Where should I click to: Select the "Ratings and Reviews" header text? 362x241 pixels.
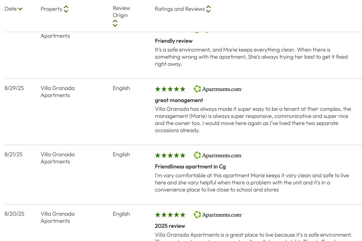180,9
